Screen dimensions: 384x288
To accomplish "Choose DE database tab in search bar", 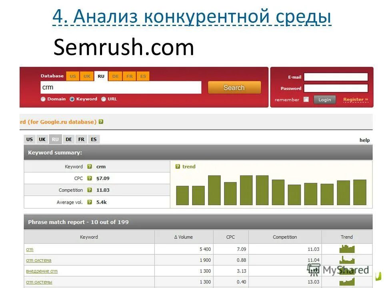I will [115, 76].
